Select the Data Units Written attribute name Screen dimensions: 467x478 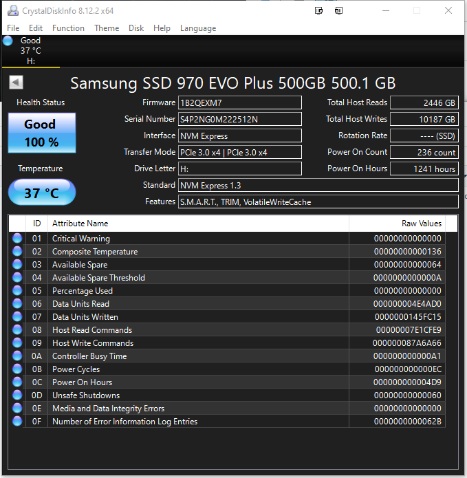click(x=85, y=317)
